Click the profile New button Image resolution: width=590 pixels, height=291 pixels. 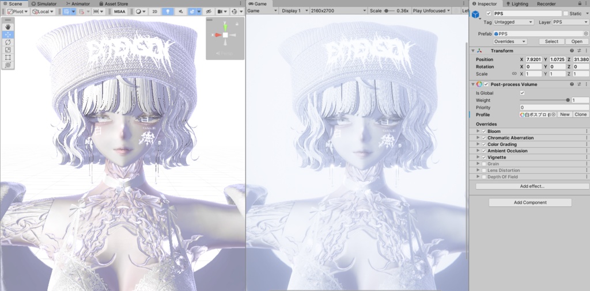[565, 114]
